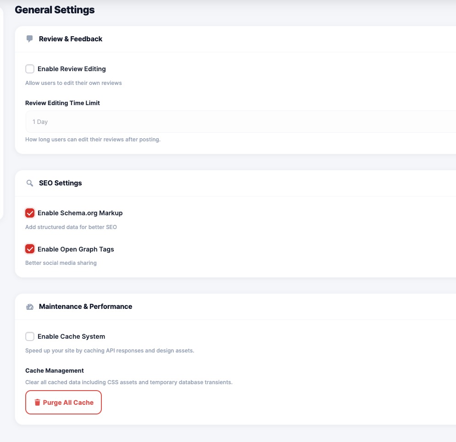456x442 pixels.
Task: Uncheck the Enable Schema.org Markup checkbox
Action: click(30, 213)
